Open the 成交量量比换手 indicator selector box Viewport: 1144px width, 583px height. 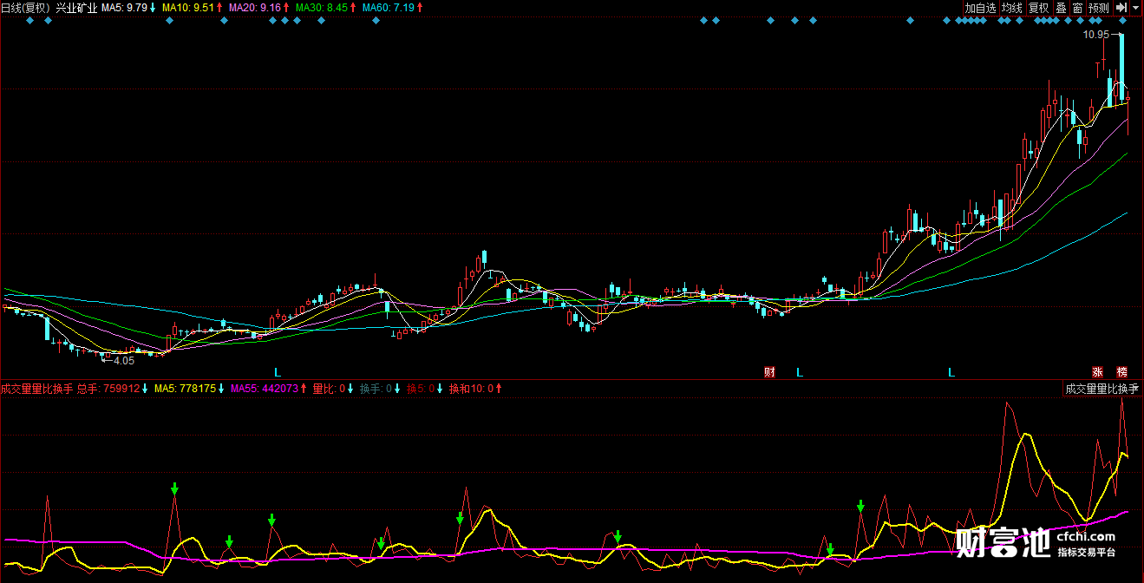(1102, 389)
